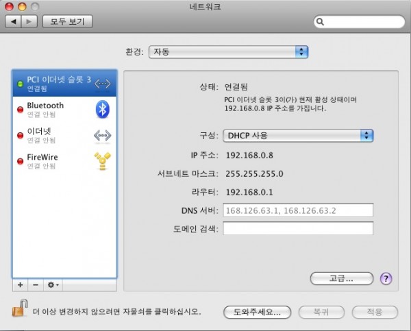
Task: Open the 환경 location dropdown
Action: coord(229,52)
